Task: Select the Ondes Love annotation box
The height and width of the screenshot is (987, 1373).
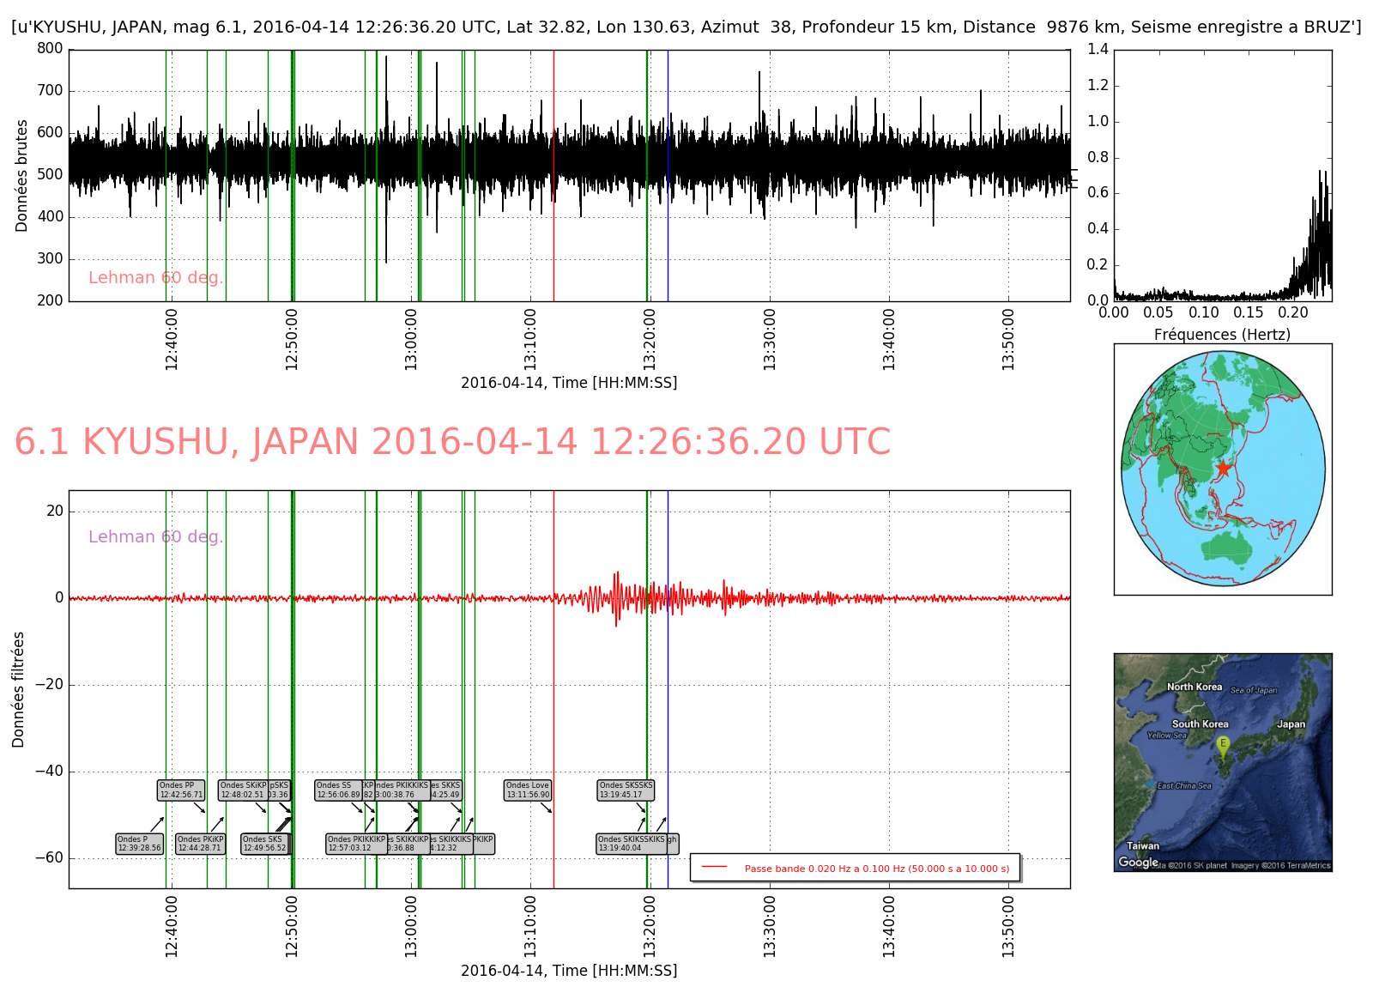Action: (527, 790)
